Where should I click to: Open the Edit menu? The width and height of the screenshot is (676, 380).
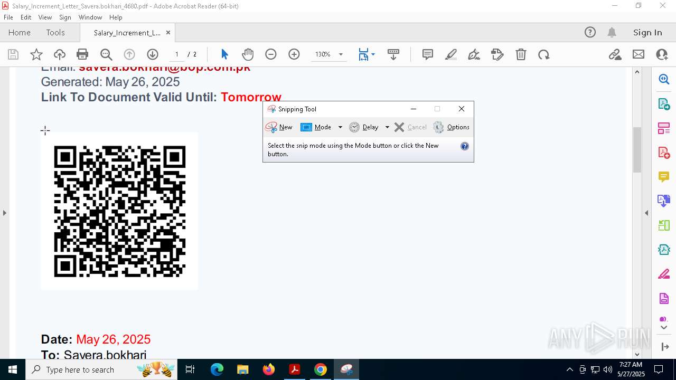tap(26, 17)
